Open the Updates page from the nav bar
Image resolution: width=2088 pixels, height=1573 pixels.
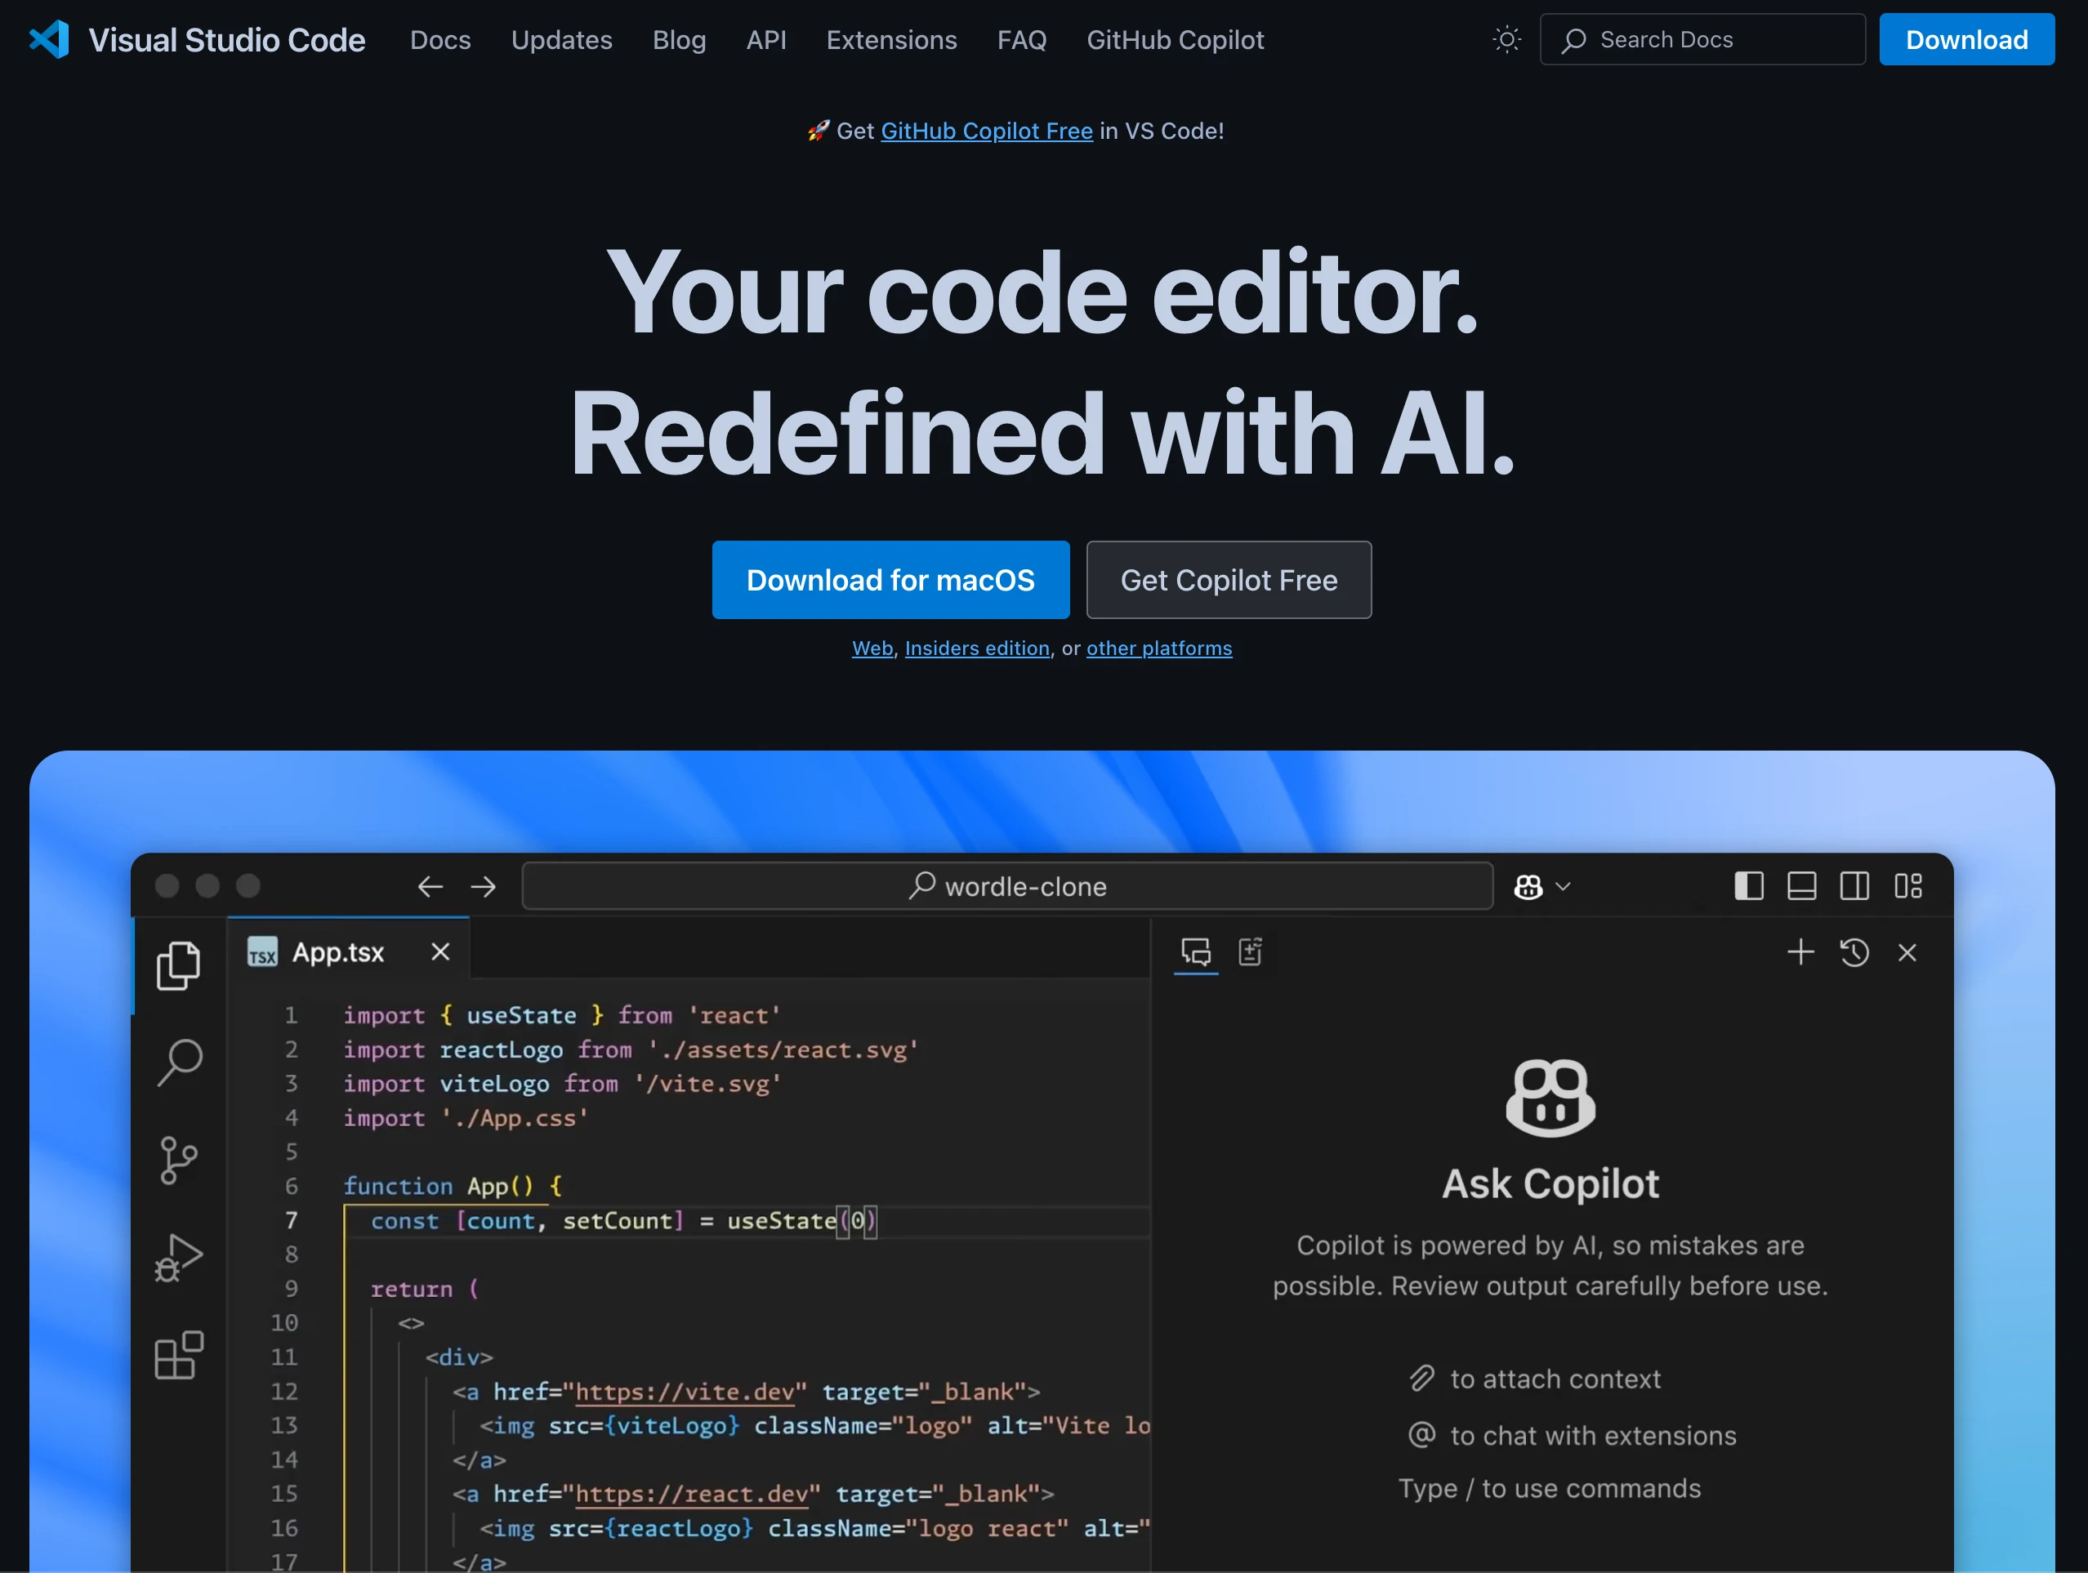point(562,40)
